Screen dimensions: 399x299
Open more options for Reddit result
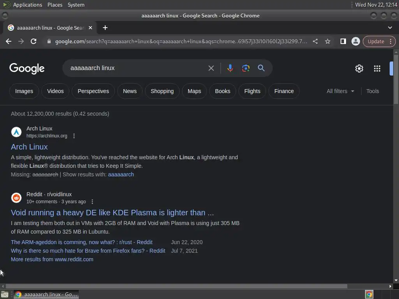pos(92,202)
